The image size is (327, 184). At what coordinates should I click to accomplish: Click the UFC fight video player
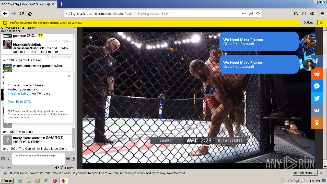click(x=199, y=97)
